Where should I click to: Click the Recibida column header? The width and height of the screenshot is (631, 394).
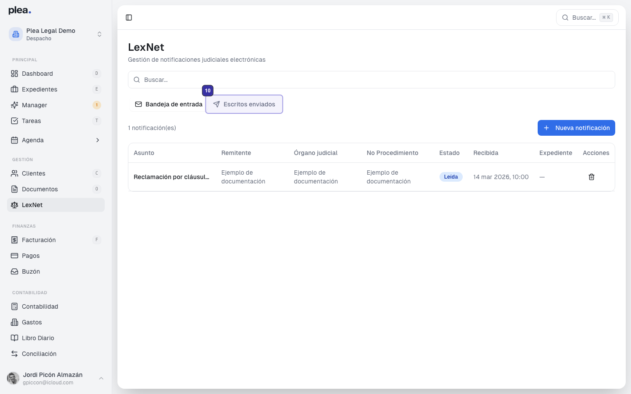(x=486, y=153)
